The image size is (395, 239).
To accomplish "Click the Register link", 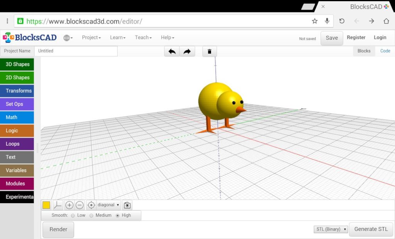I will pos(356,37).
